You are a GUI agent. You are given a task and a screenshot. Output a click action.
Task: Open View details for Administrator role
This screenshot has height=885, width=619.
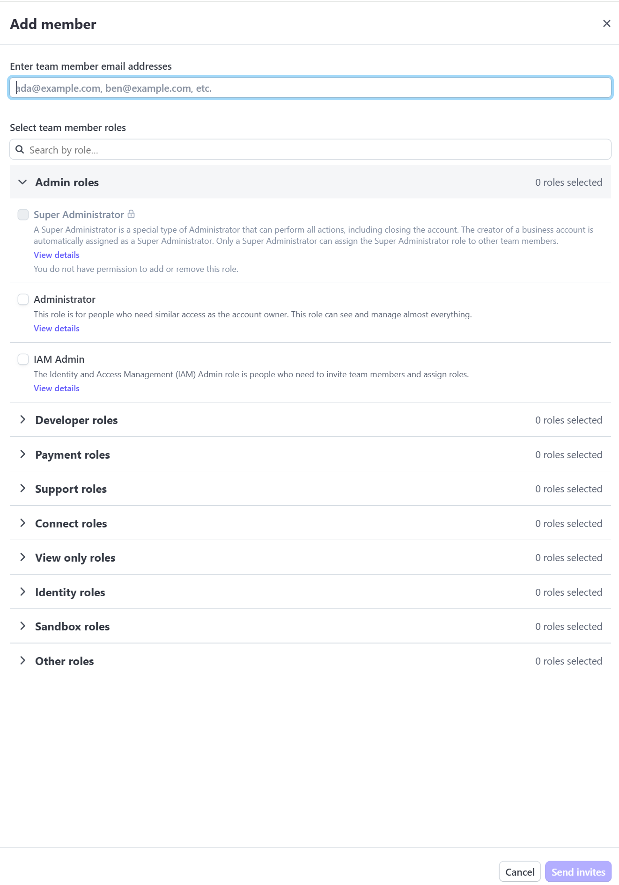tap(56, 328)
